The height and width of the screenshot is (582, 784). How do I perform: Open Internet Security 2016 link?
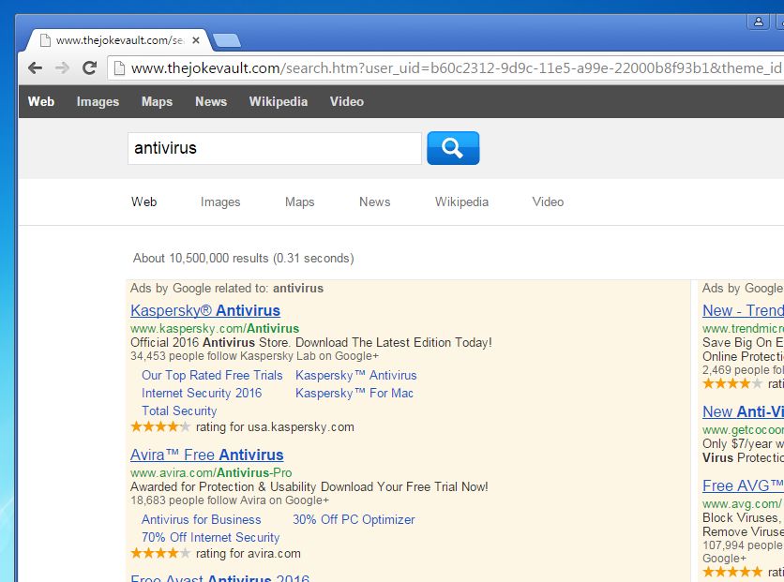point(202,394)
